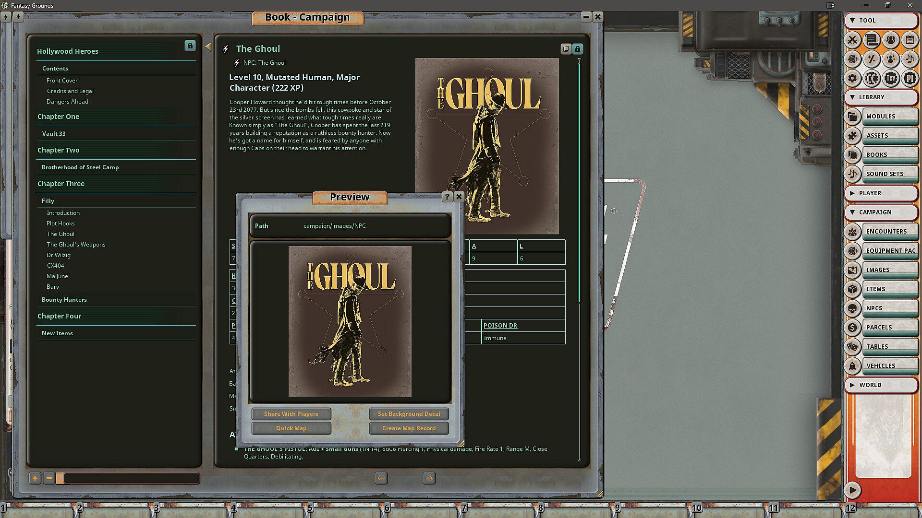
Task: Open the options gear tool icon
Action: point(852,78)
